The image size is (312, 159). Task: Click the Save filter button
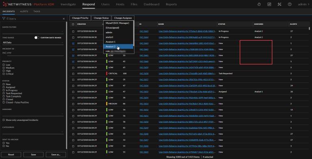(33, 155)
